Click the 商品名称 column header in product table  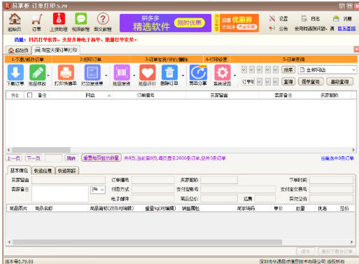[x=43, y=208]
